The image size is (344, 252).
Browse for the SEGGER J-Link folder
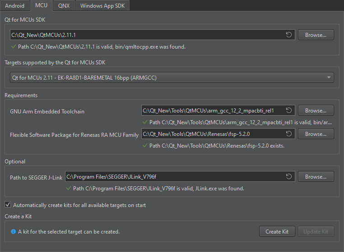click(x=316, y=177)
